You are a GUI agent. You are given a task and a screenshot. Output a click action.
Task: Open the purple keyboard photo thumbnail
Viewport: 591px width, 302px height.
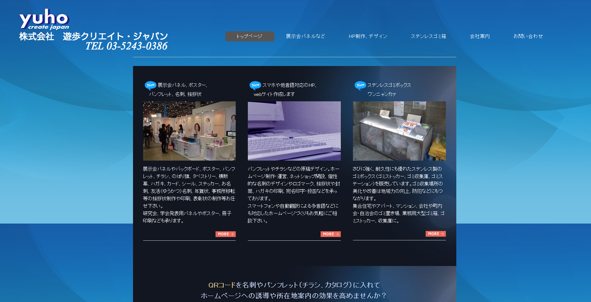click(294, 131)
